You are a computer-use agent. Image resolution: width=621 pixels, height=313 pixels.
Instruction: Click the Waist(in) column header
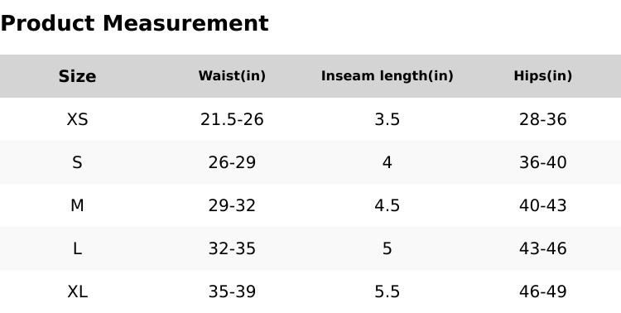[x=232, y=75]
